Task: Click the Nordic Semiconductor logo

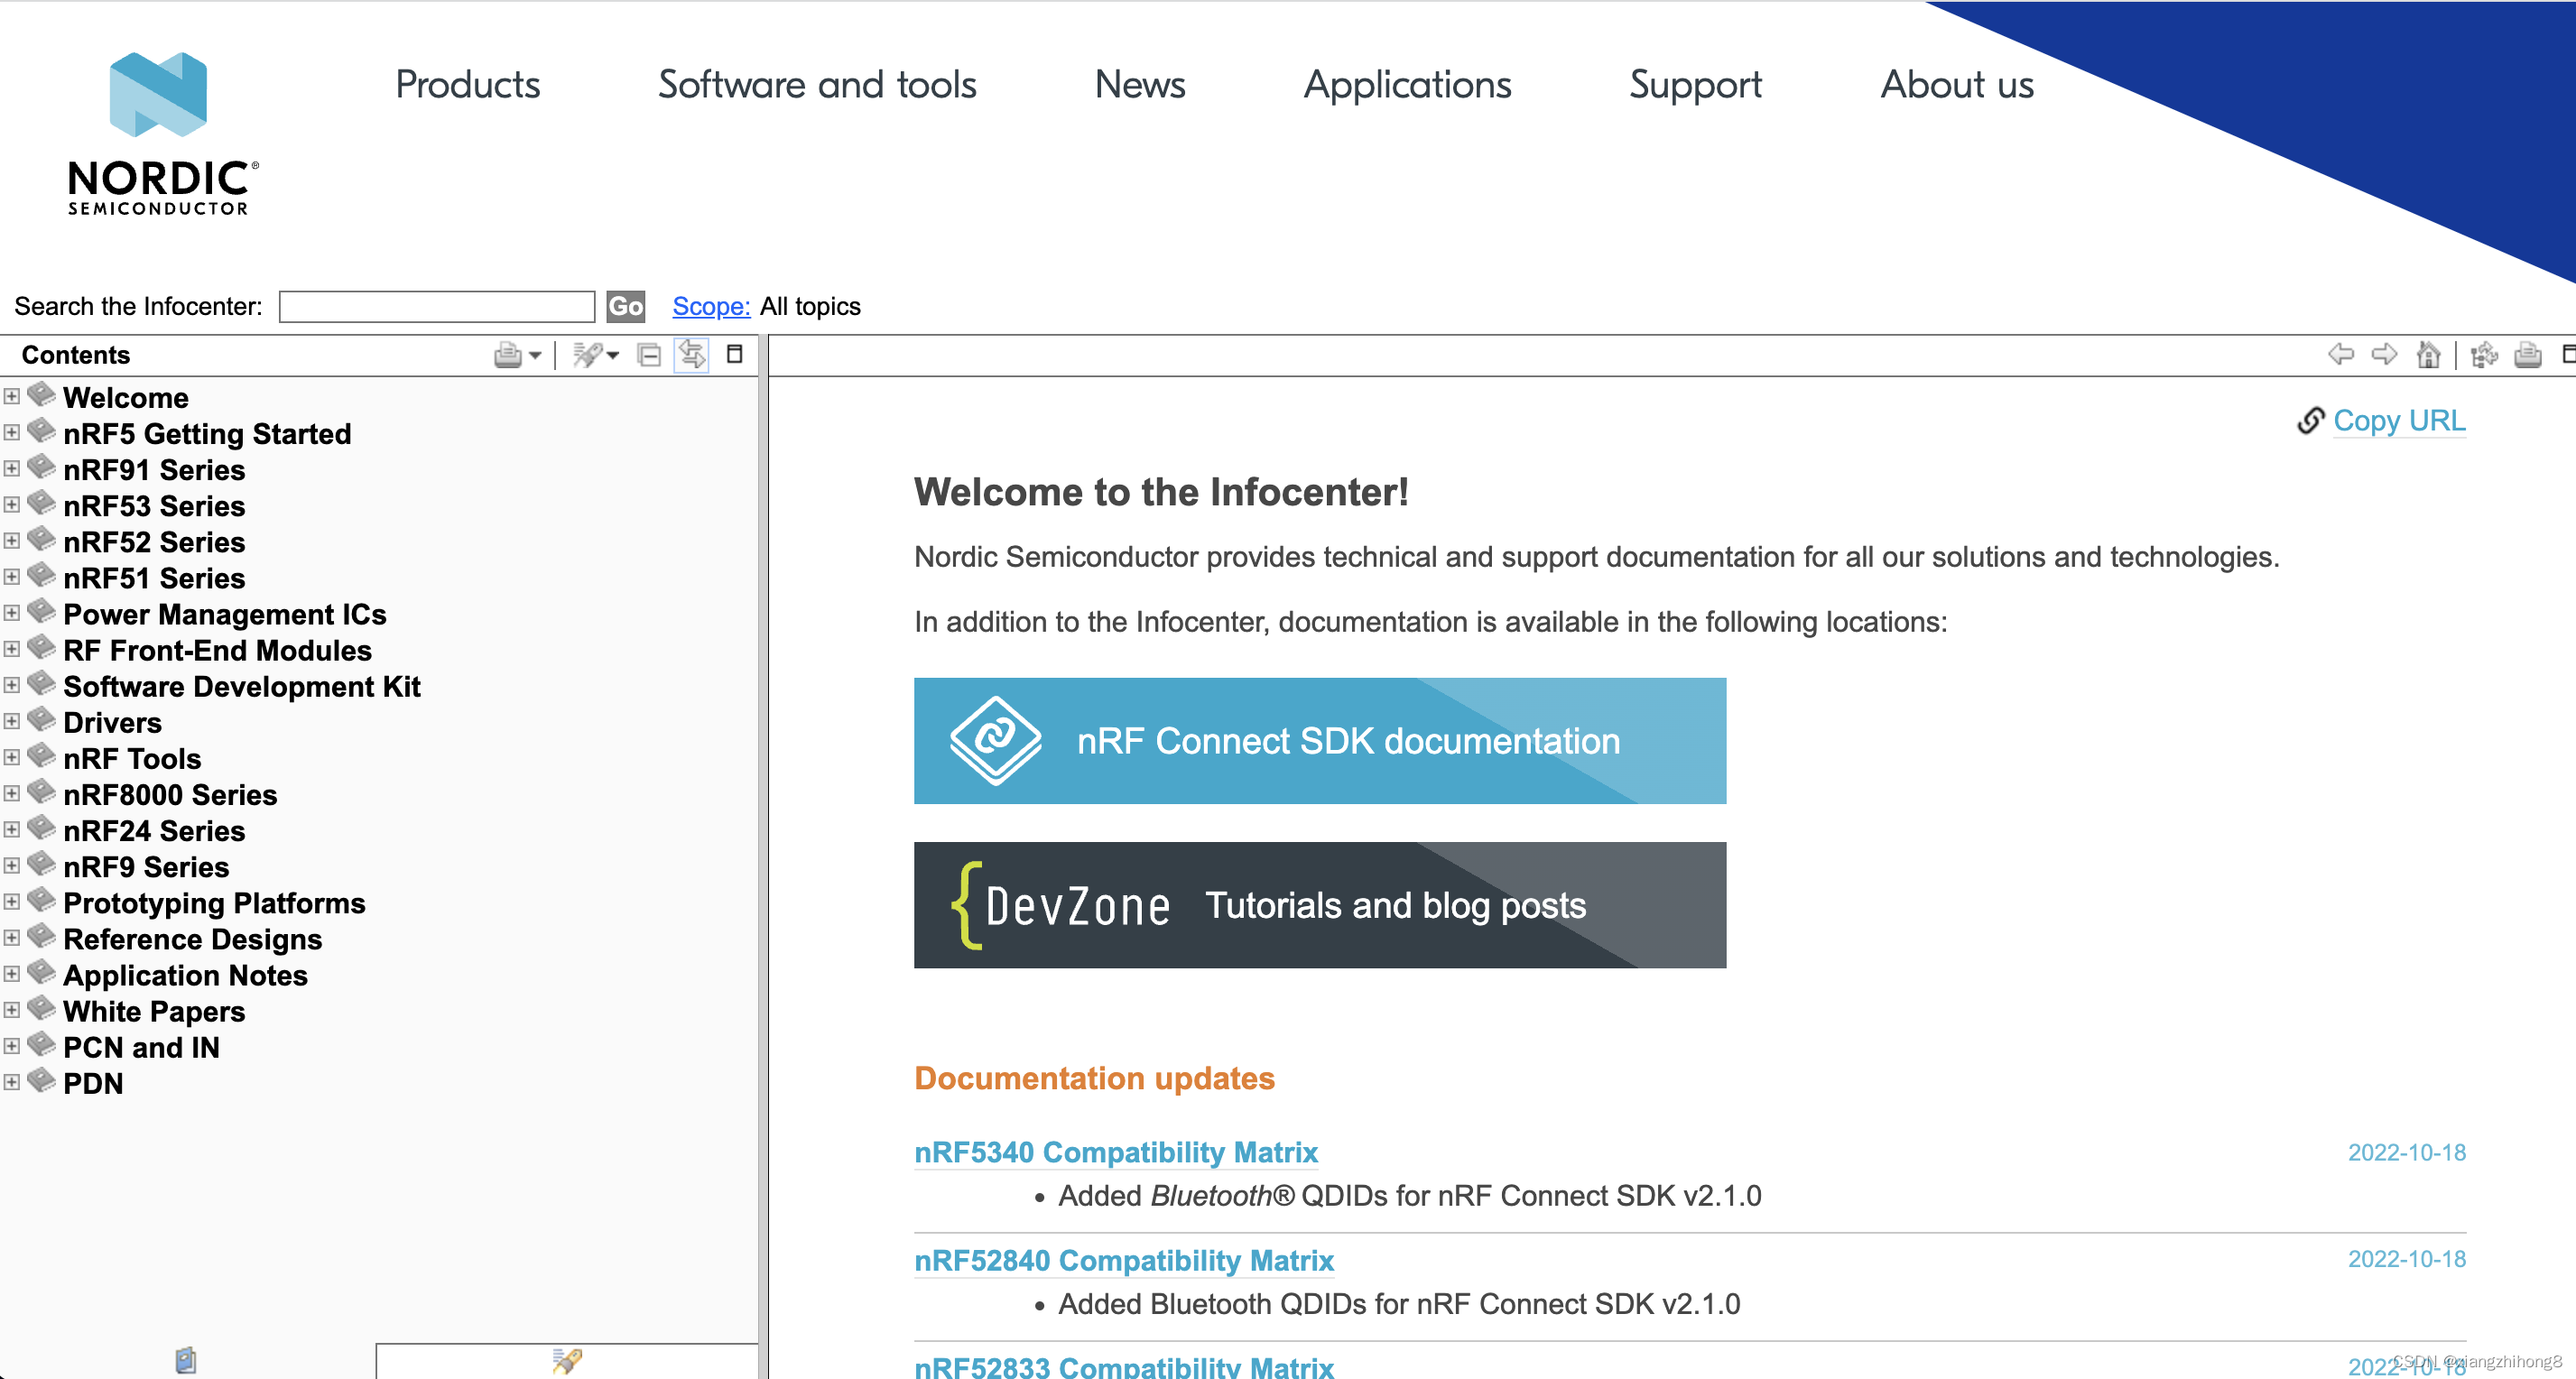Action: click(160, 133)
